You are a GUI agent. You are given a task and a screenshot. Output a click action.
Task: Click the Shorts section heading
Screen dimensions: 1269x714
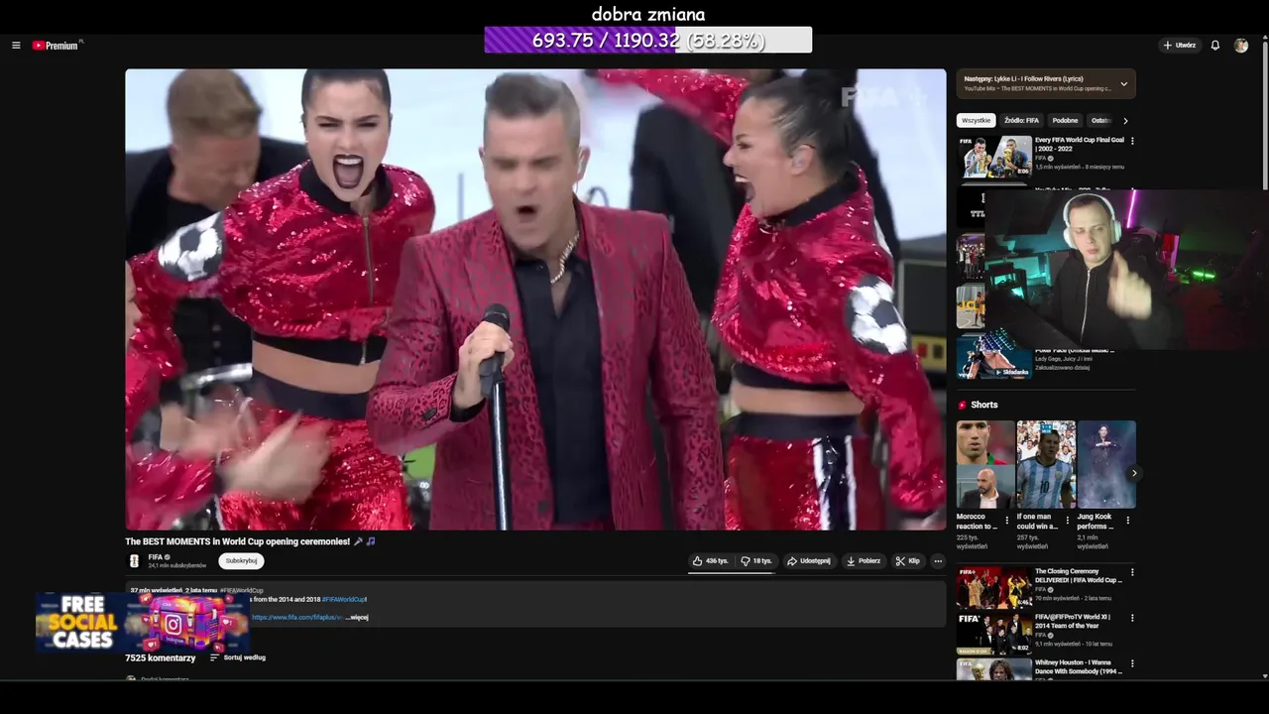point(984,405)
